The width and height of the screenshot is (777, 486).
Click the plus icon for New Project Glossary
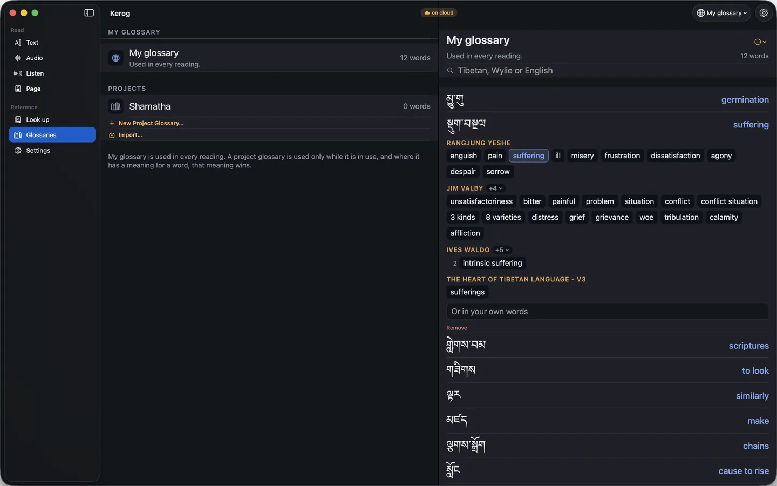pos(112,123)
